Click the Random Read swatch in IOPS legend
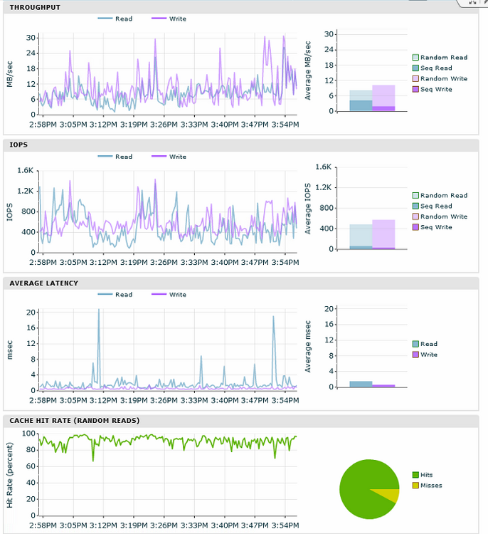The image size is (488, 534). [x=415, y=196]
